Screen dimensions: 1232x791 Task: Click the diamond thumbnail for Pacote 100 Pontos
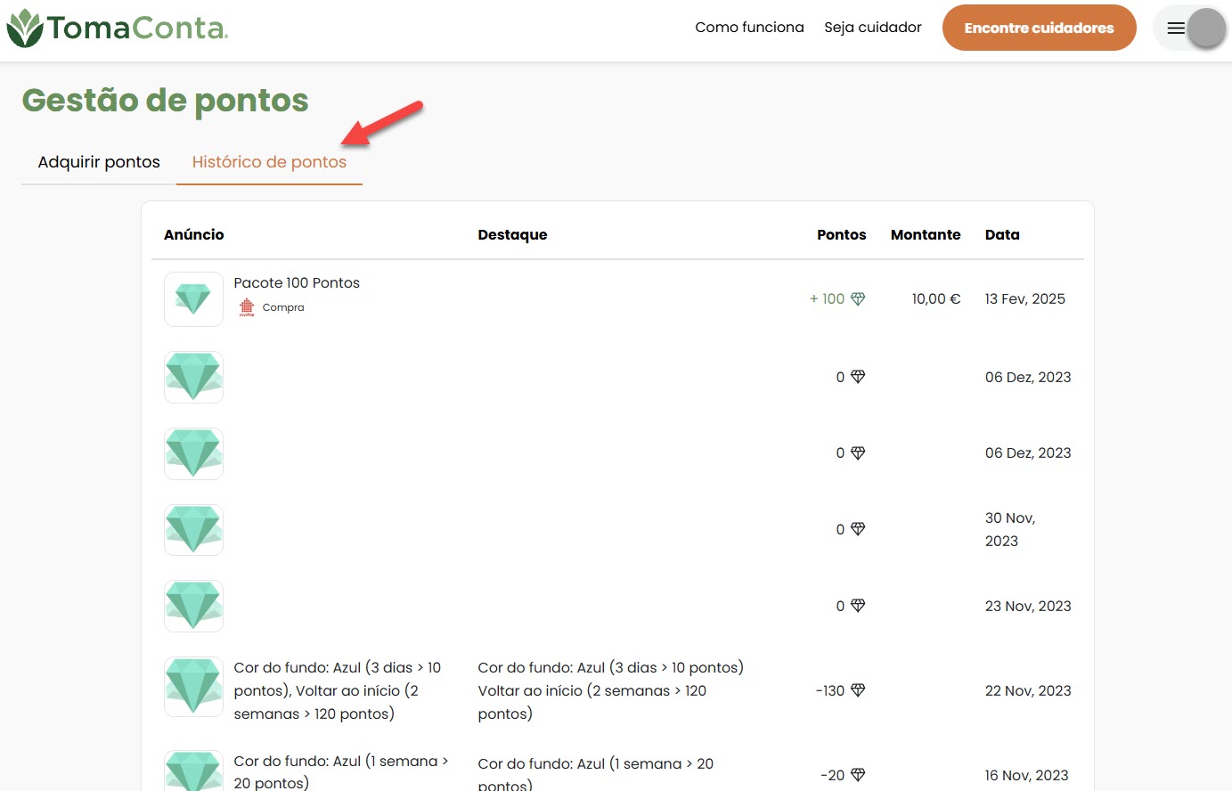(x=193, y=299)
